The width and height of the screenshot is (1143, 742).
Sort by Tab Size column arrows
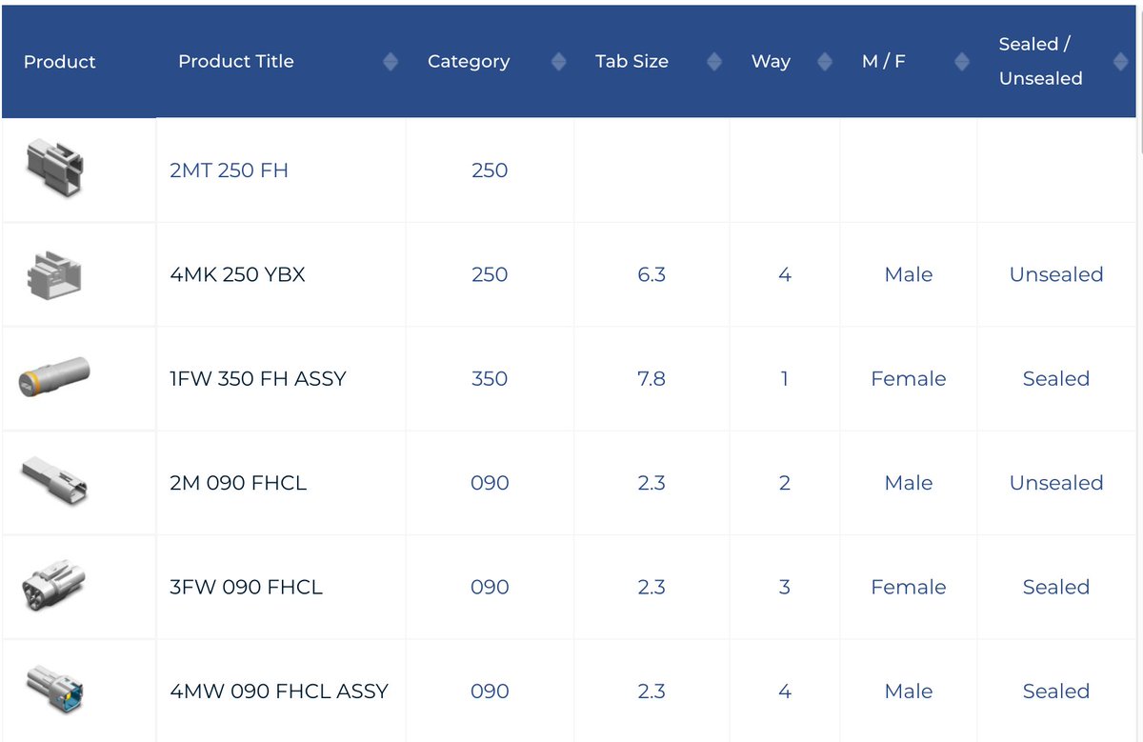tap(714, 62)
